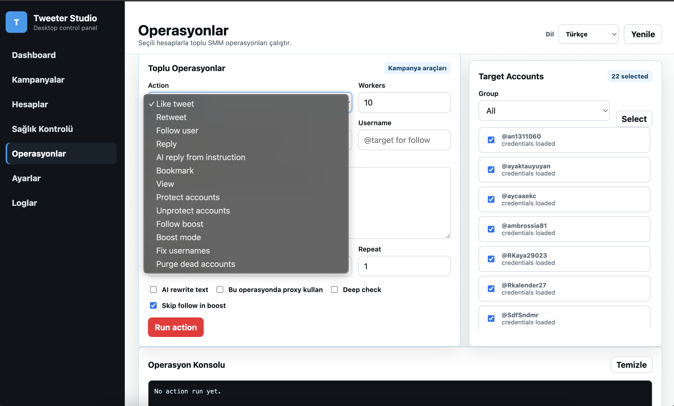Click the Username target field

pyautogui.click(x=404, y=140)
